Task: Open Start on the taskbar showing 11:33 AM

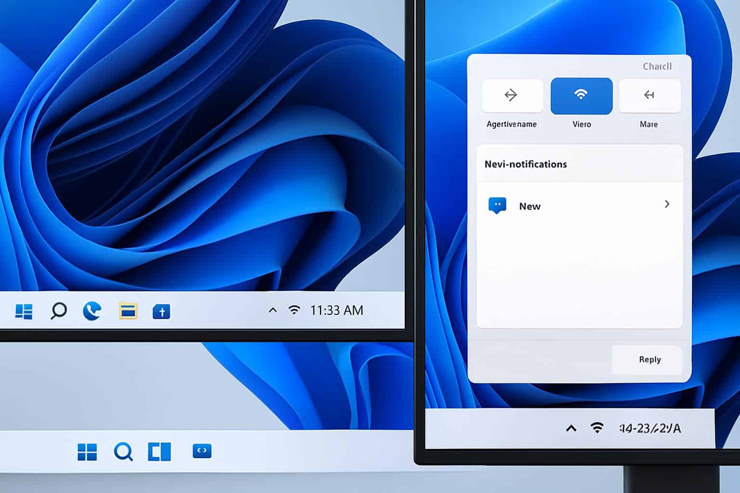Action: click(24, 311)
